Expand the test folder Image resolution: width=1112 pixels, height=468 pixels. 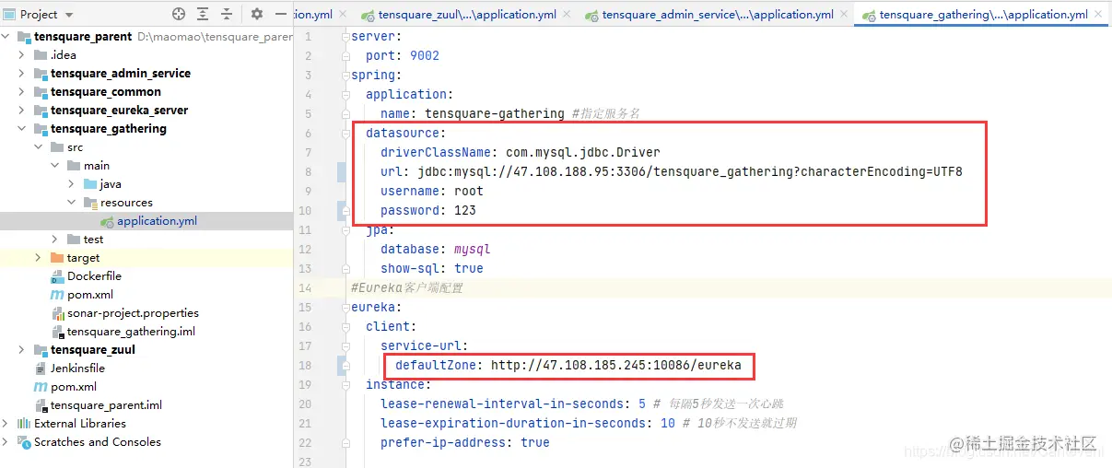click(54, 240)
